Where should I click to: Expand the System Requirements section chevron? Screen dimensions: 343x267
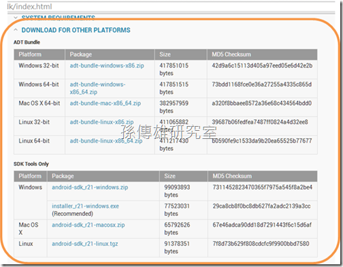[x=16, y=17]
